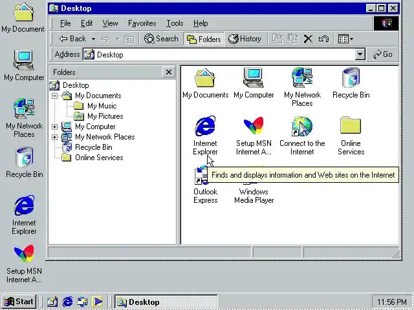
Task: Click Show Desktop quick launch icon
Action: [52, 302]
